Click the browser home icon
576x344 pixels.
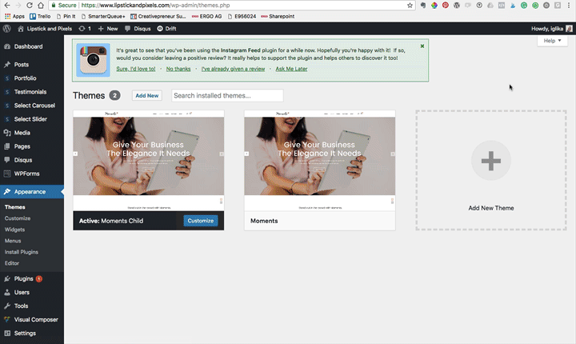click(41, 5)
